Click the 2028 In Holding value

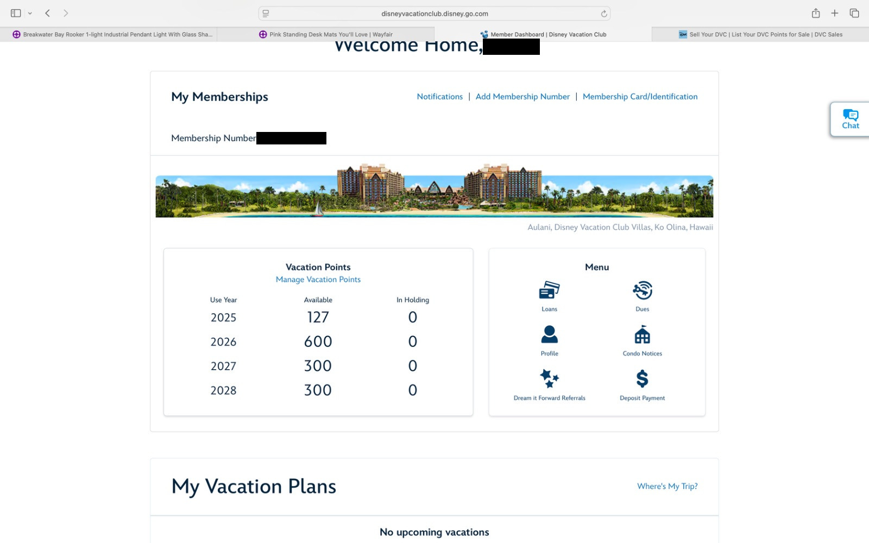tap(413, 390)
